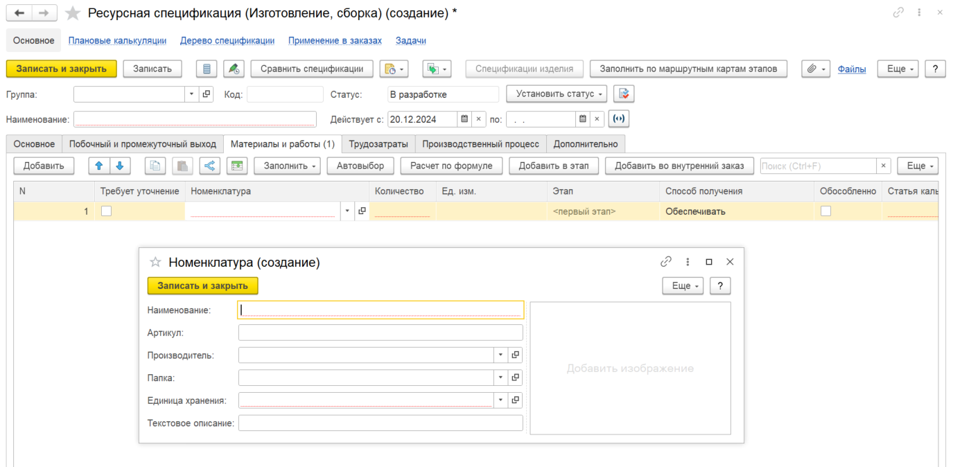The height and width of the screenshot is (467, 953).
Task: Tick the Требует уточнение checkbox in row 1
Action: [106, 211]
